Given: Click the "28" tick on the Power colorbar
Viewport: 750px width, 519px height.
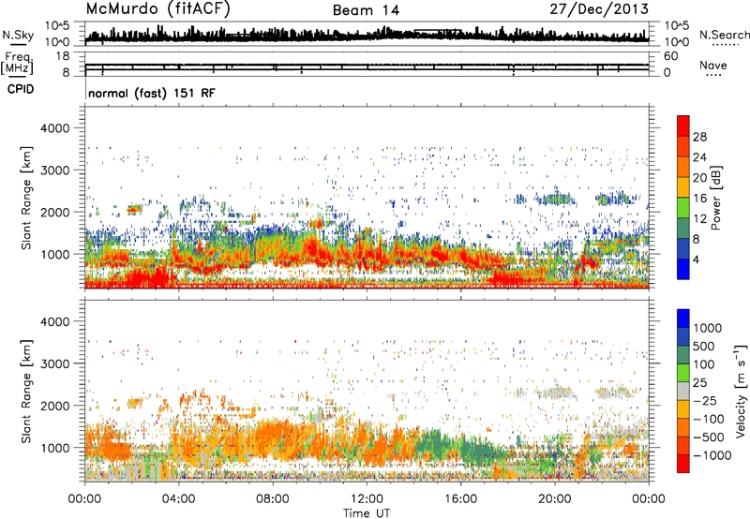Looking at the screenshot, I should [x=699, y=137].
